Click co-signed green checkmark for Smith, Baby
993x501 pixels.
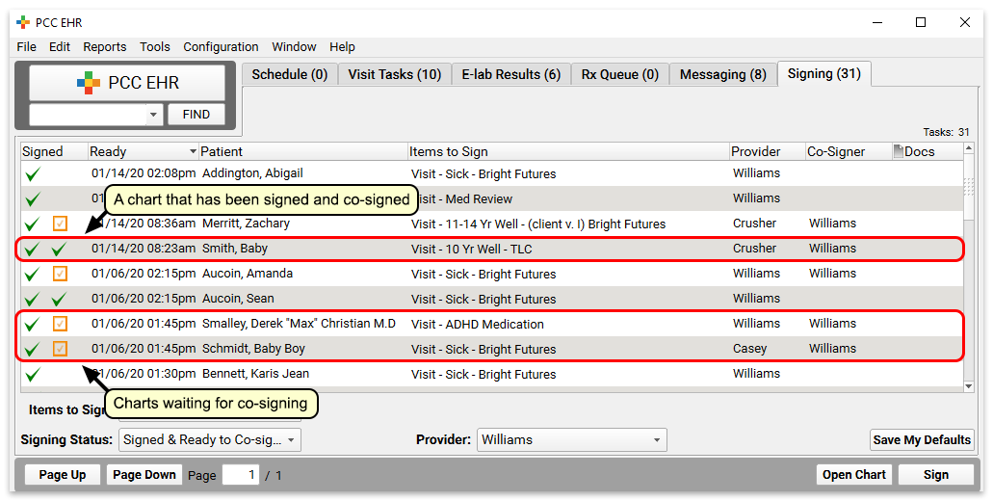coord(60,249)
